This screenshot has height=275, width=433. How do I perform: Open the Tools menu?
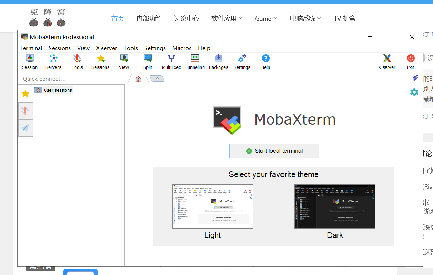point(131,48)
